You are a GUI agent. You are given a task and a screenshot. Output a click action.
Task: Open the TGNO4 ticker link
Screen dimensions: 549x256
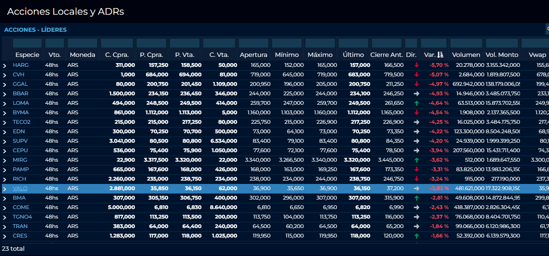[22, 217]
